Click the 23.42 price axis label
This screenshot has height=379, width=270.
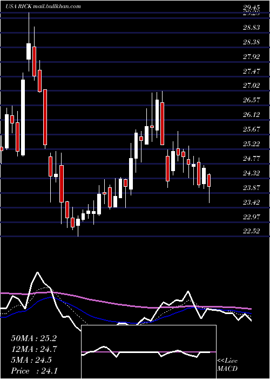tap(252, 202)
